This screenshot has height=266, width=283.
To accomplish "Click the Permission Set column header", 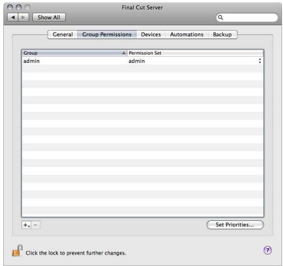I will (x=195, y=53).
